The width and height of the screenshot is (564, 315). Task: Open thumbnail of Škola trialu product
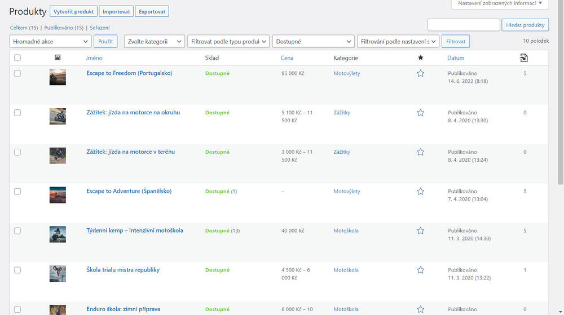58,274
